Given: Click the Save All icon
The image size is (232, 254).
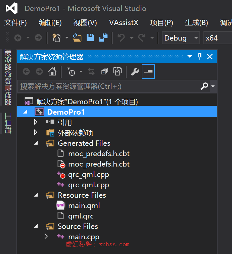Looking at the screenshot, I should pos(103,38).
